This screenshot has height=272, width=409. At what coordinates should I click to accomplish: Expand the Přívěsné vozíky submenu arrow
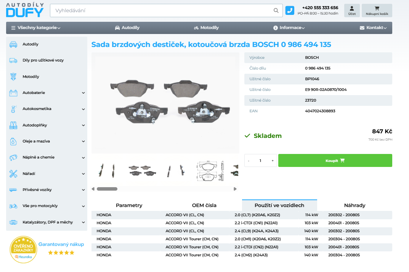click(83, 190)
